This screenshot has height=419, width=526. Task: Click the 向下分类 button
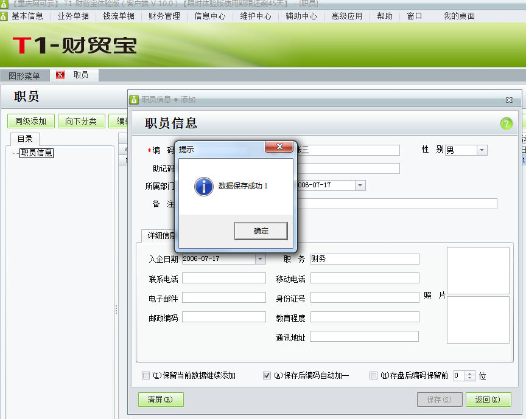click(x=81, y=121)
